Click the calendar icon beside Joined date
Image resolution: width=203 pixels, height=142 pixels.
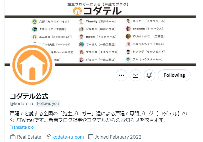point(91,137)
